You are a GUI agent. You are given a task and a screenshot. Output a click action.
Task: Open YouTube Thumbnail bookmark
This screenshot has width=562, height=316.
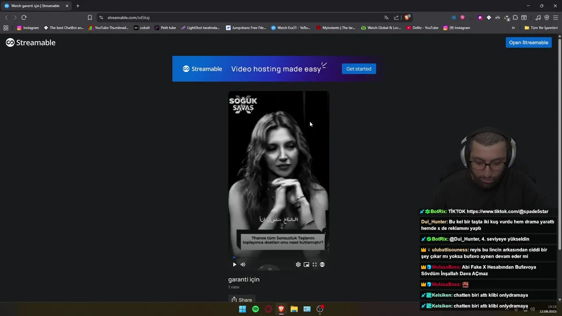[x=108, y=28]
